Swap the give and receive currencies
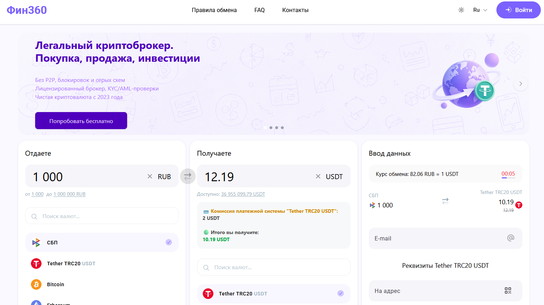The width and height of the screenshot is (544, 305). 188,176
